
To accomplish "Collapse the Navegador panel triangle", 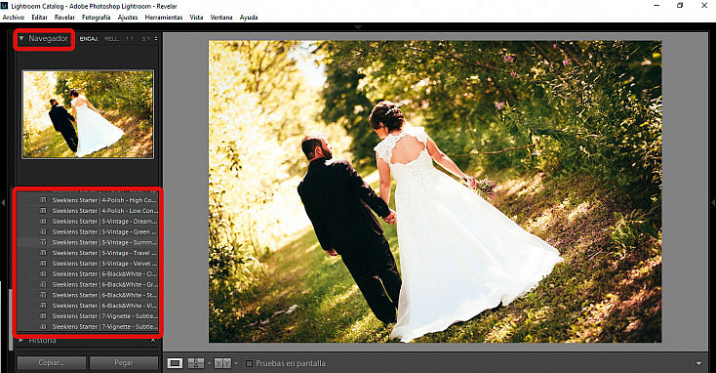I will pyautogui.click(x=21, y=39).
